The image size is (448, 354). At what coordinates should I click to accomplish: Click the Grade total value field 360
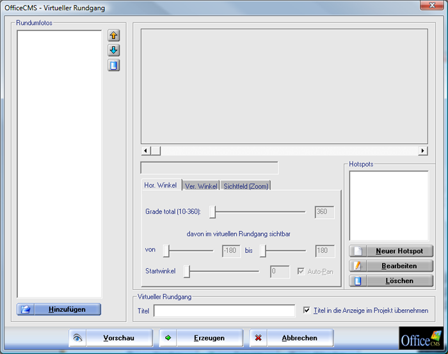click(324, 212)
